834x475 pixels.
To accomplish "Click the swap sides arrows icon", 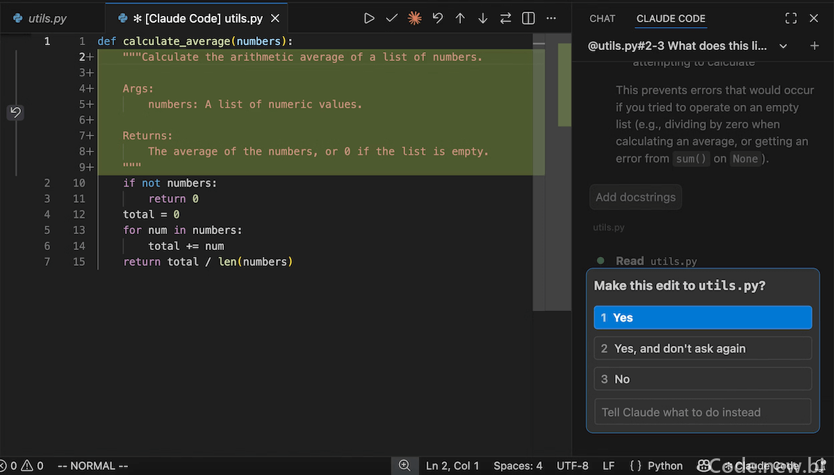I will 505,19.
